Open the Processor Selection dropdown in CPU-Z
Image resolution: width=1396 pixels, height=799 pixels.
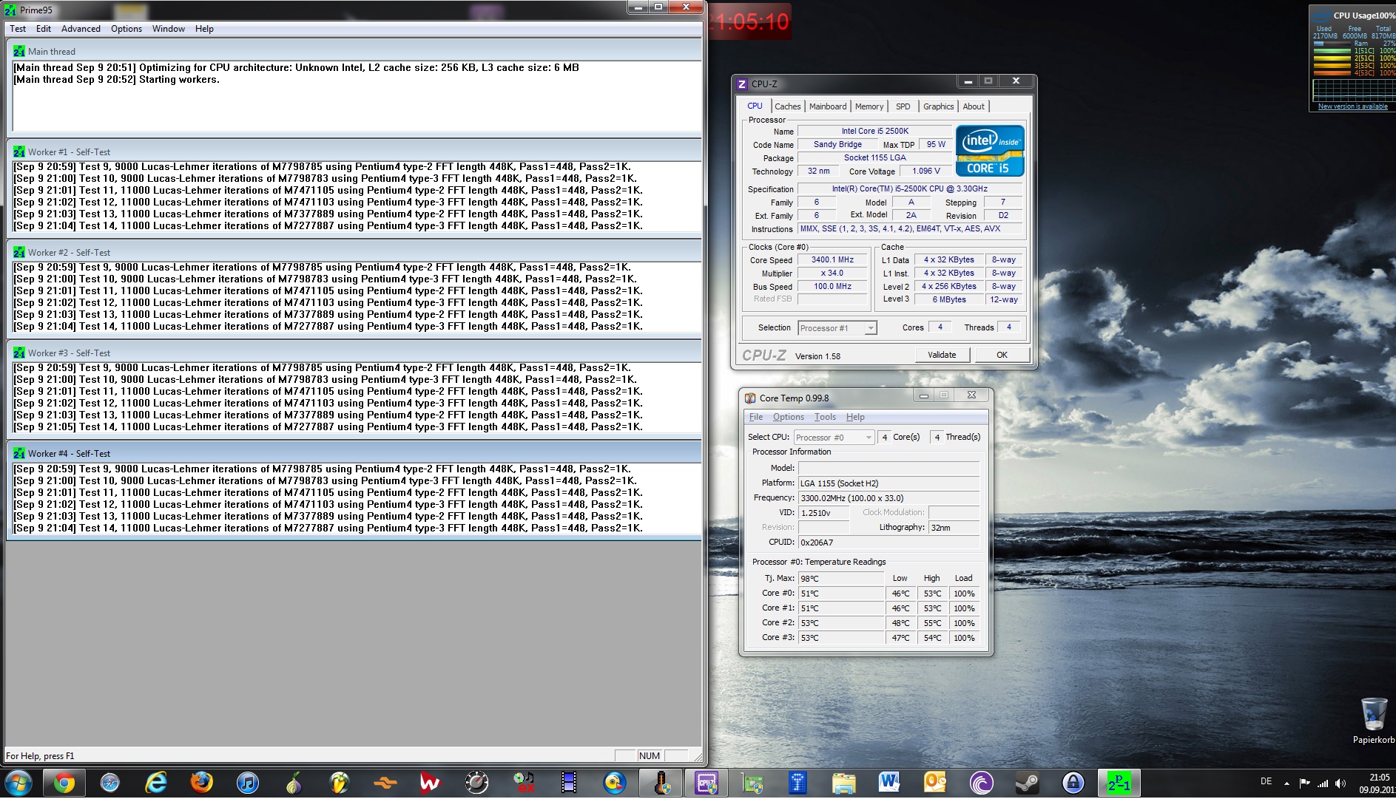pyautogui.click(x=871, y=328)
